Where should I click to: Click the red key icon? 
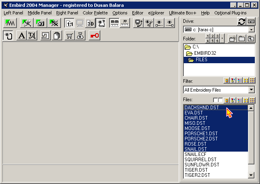[95, 36]
